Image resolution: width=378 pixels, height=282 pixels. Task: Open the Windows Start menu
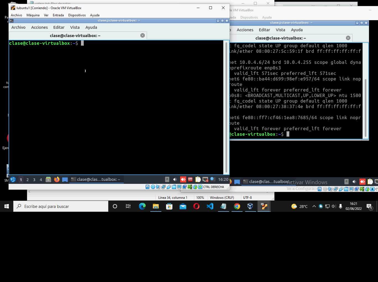click(7, 206)
